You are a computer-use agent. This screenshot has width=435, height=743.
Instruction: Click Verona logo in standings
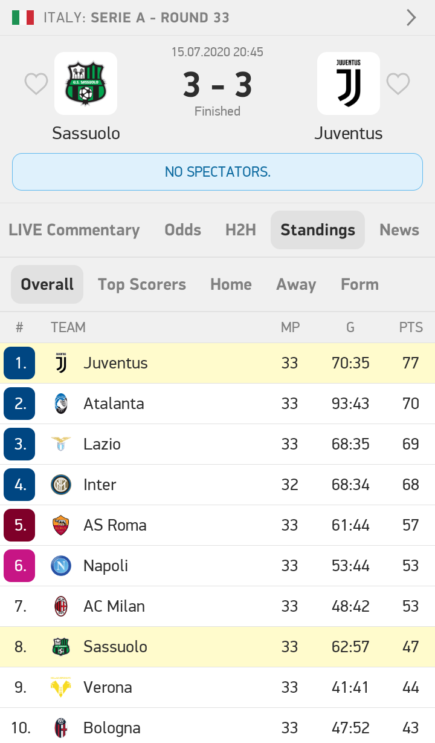click(x=61, y=687)
